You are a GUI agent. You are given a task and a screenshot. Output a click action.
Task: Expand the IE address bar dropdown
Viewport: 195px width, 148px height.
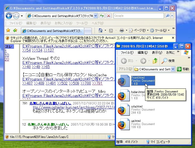coord(95,16)
